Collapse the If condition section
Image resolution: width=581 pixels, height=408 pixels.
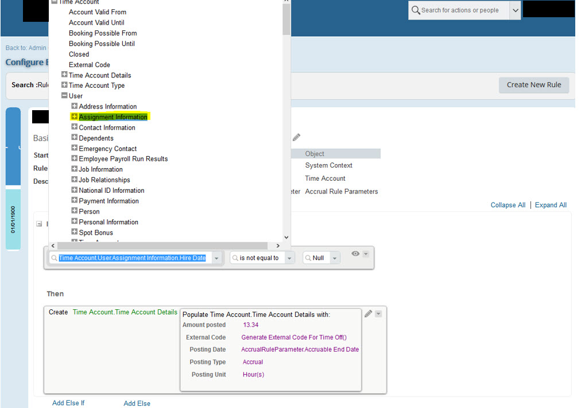point(39,224)
